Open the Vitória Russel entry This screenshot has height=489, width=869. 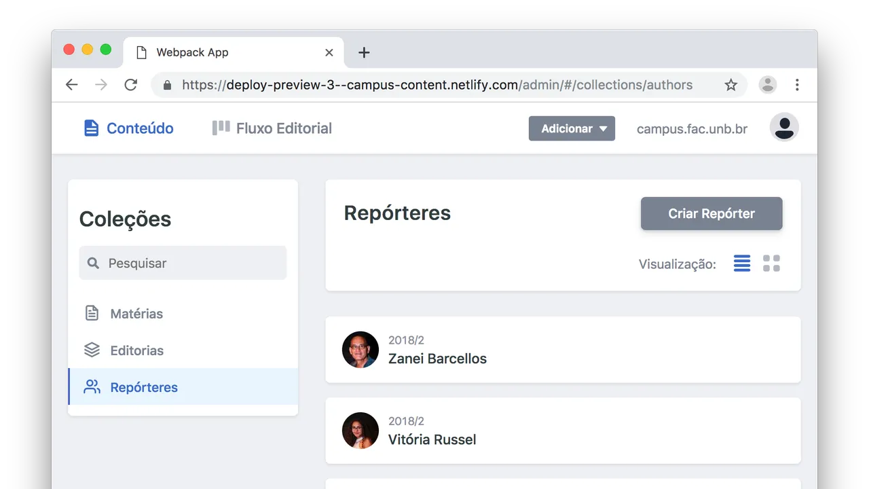coord(563,431)
